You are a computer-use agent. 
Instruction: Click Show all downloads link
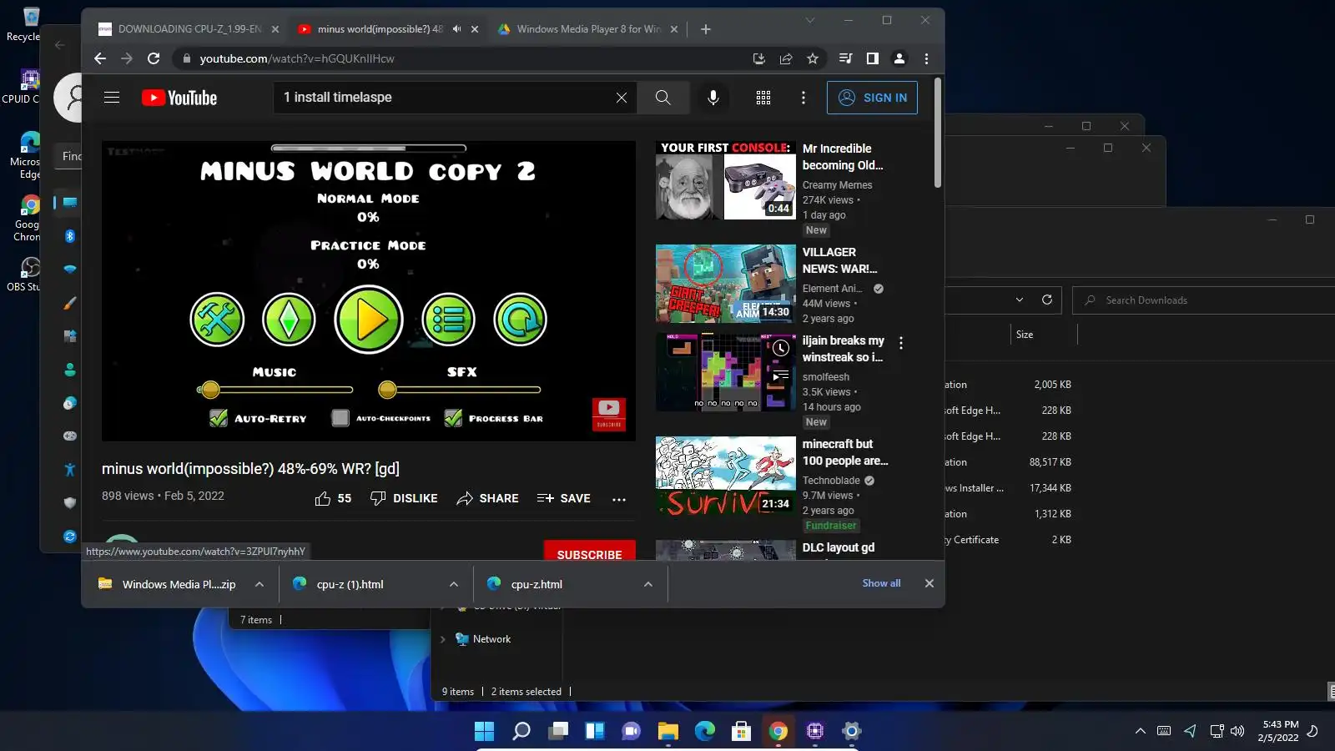point(881,583)
